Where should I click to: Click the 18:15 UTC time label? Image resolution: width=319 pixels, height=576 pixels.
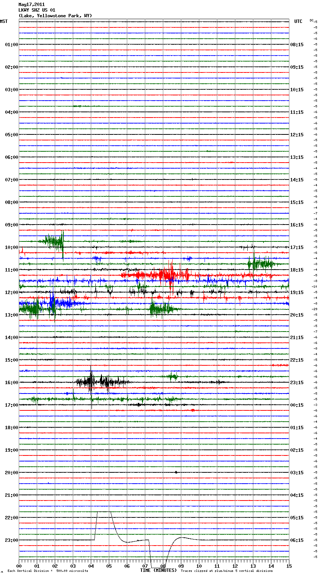pyautogui.click(x=297, y=270)
